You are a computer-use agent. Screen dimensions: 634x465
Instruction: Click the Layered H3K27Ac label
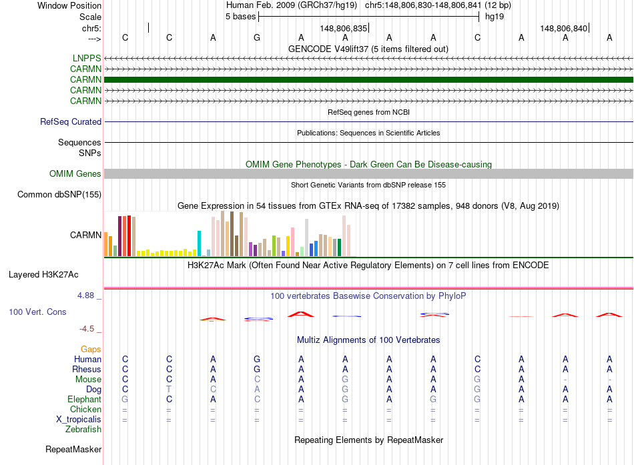(43, 275)
